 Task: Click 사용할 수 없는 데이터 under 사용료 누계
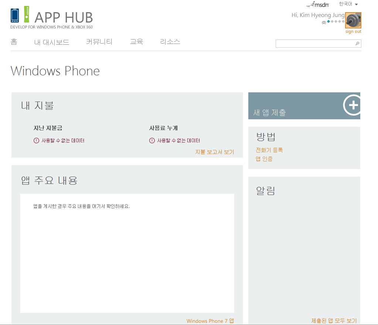178,140
